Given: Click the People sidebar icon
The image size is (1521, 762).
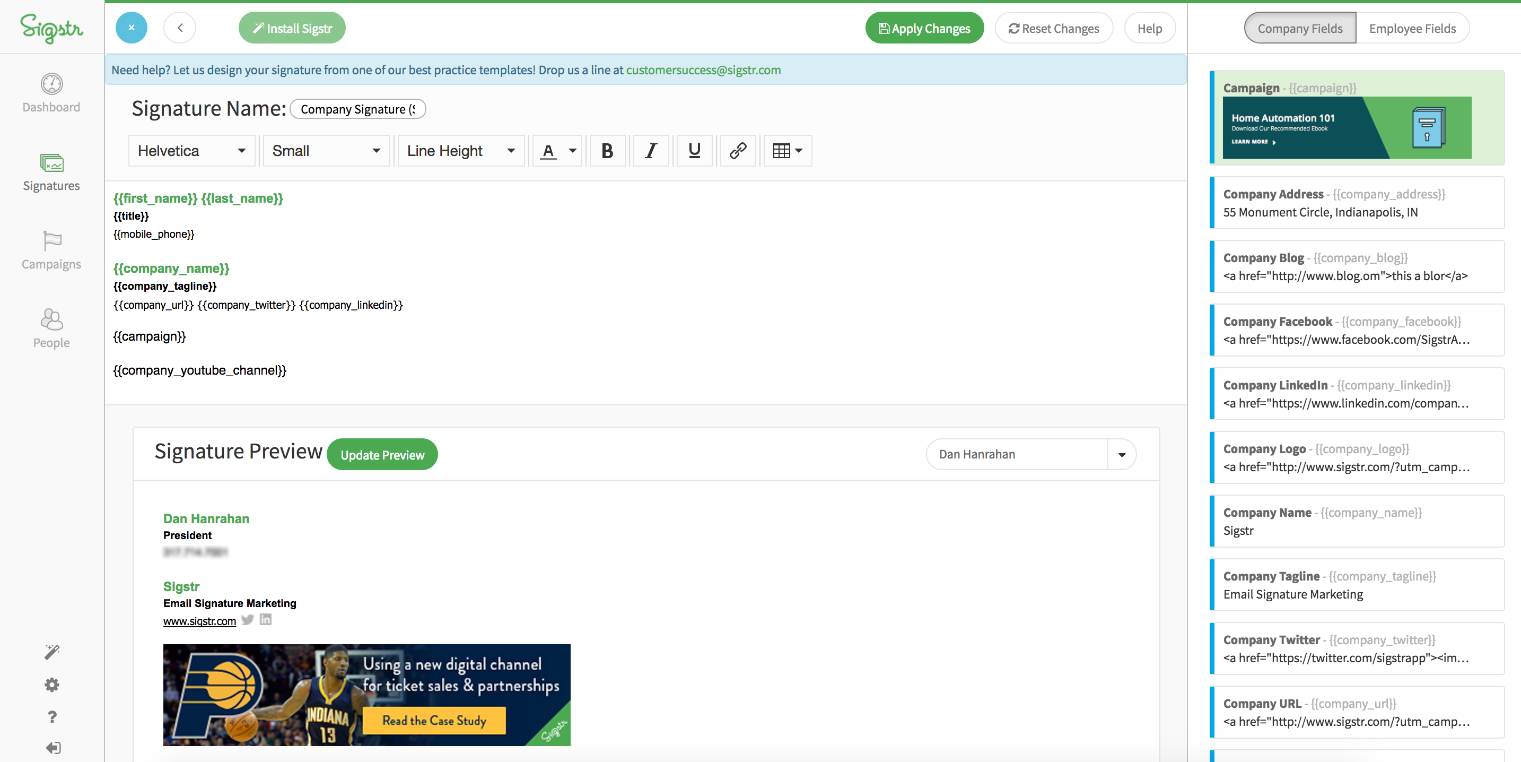Looking at the screenshot, I should click(50, 331).
